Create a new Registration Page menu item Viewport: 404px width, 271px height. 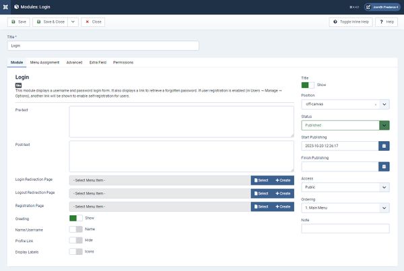pos(282,206)
